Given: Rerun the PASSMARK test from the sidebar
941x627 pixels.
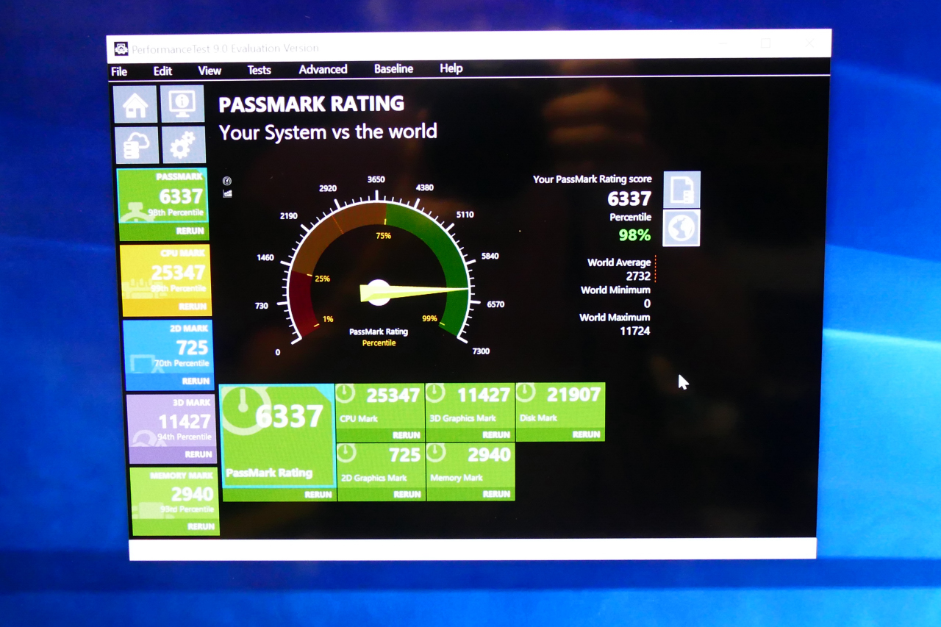Looking at the screenshot, I should [x=190, y=231].
